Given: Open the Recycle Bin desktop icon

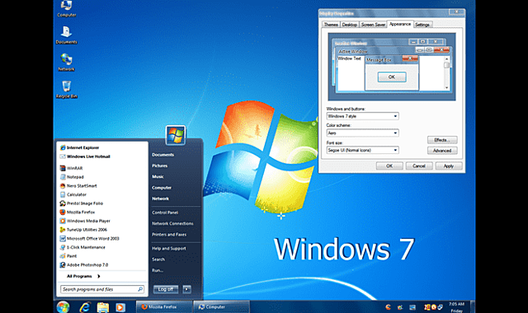Looking at the screenshot, I should point(66,90).
